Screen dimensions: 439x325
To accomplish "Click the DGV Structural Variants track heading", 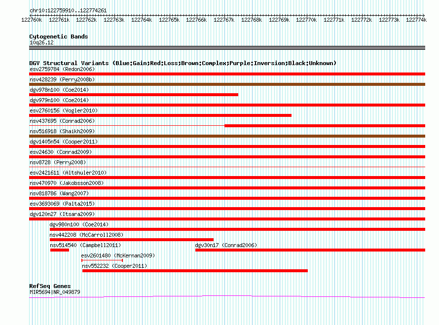I will (183, 63).
